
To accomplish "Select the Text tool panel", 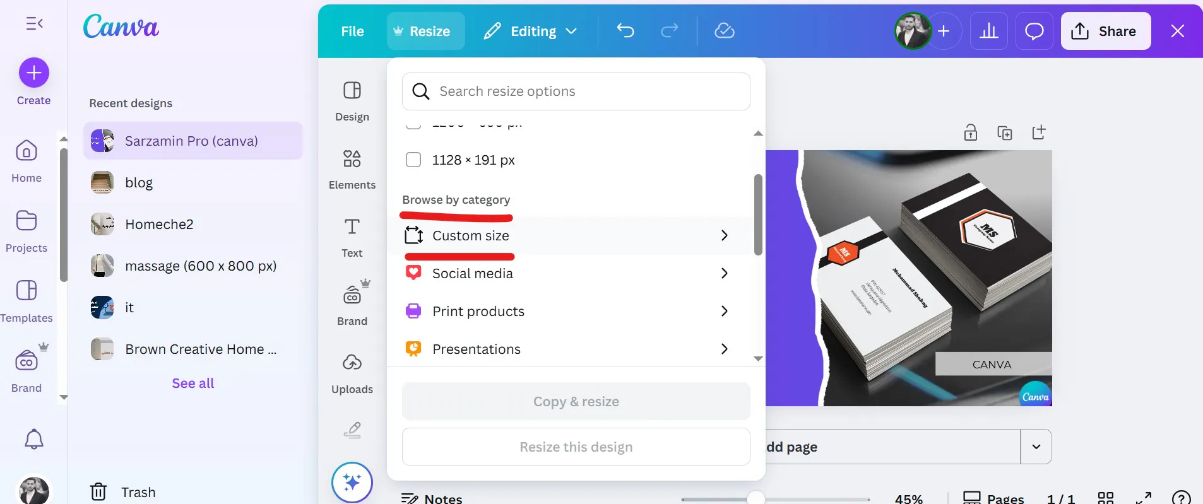I will (x=352, y=237).
